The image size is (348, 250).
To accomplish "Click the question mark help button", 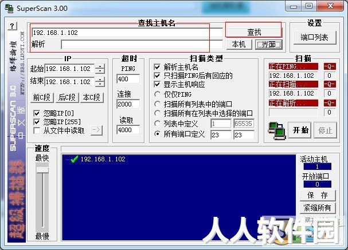I will point(12,26).
